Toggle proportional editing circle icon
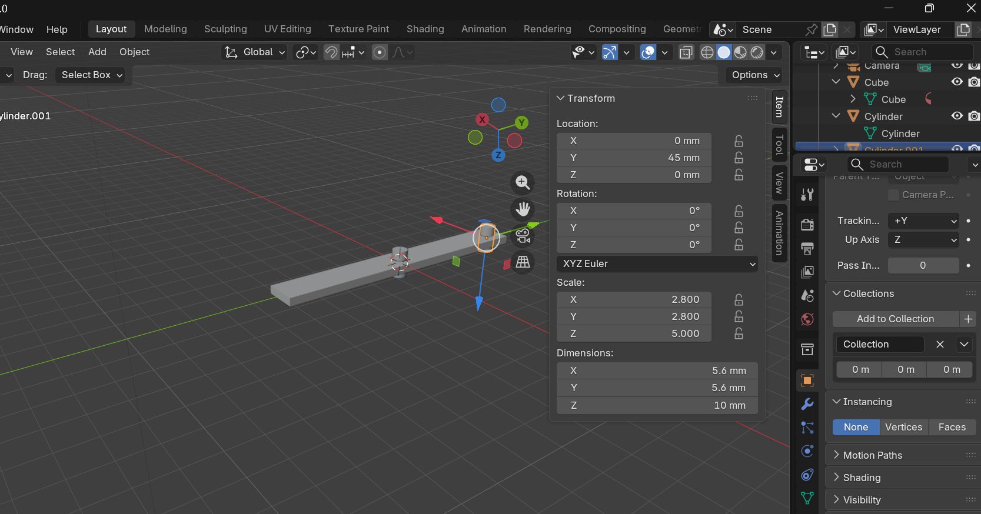The image size is (981, 514). pos(380,52)
